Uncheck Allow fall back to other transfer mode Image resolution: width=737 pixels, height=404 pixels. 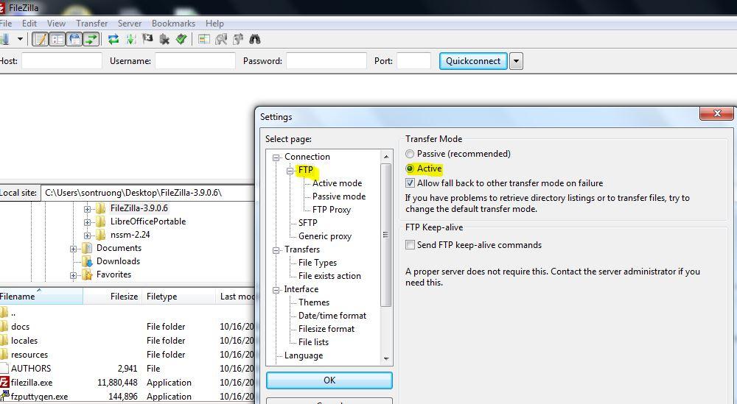410,183
